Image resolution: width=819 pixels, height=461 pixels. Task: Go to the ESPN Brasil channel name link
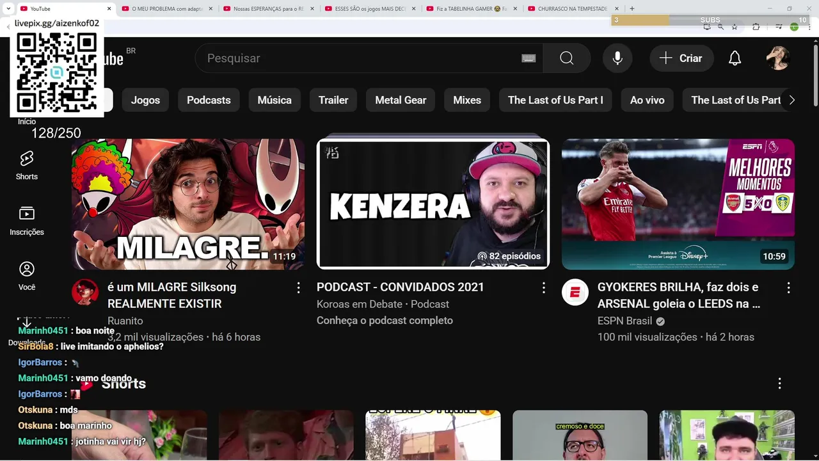[x=624, y=321]
